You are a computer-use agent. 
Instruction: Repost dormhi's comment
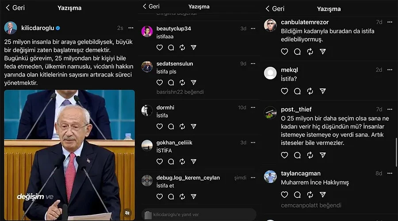182,126
